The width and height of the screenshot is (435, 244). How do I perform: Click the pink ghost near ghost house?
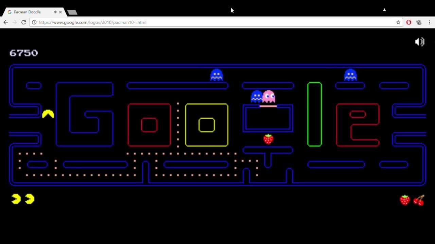(269, 96)
